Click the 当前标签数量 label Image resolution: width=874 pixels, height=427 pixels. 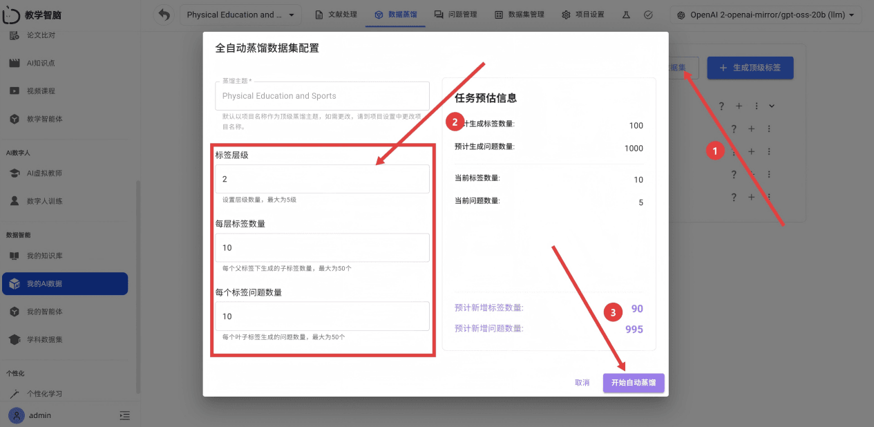pyautogui.click(x=477, y=178)
